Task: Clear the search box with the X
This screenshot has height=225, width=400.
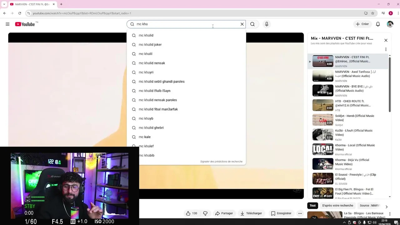Action: tap(242, 24)
